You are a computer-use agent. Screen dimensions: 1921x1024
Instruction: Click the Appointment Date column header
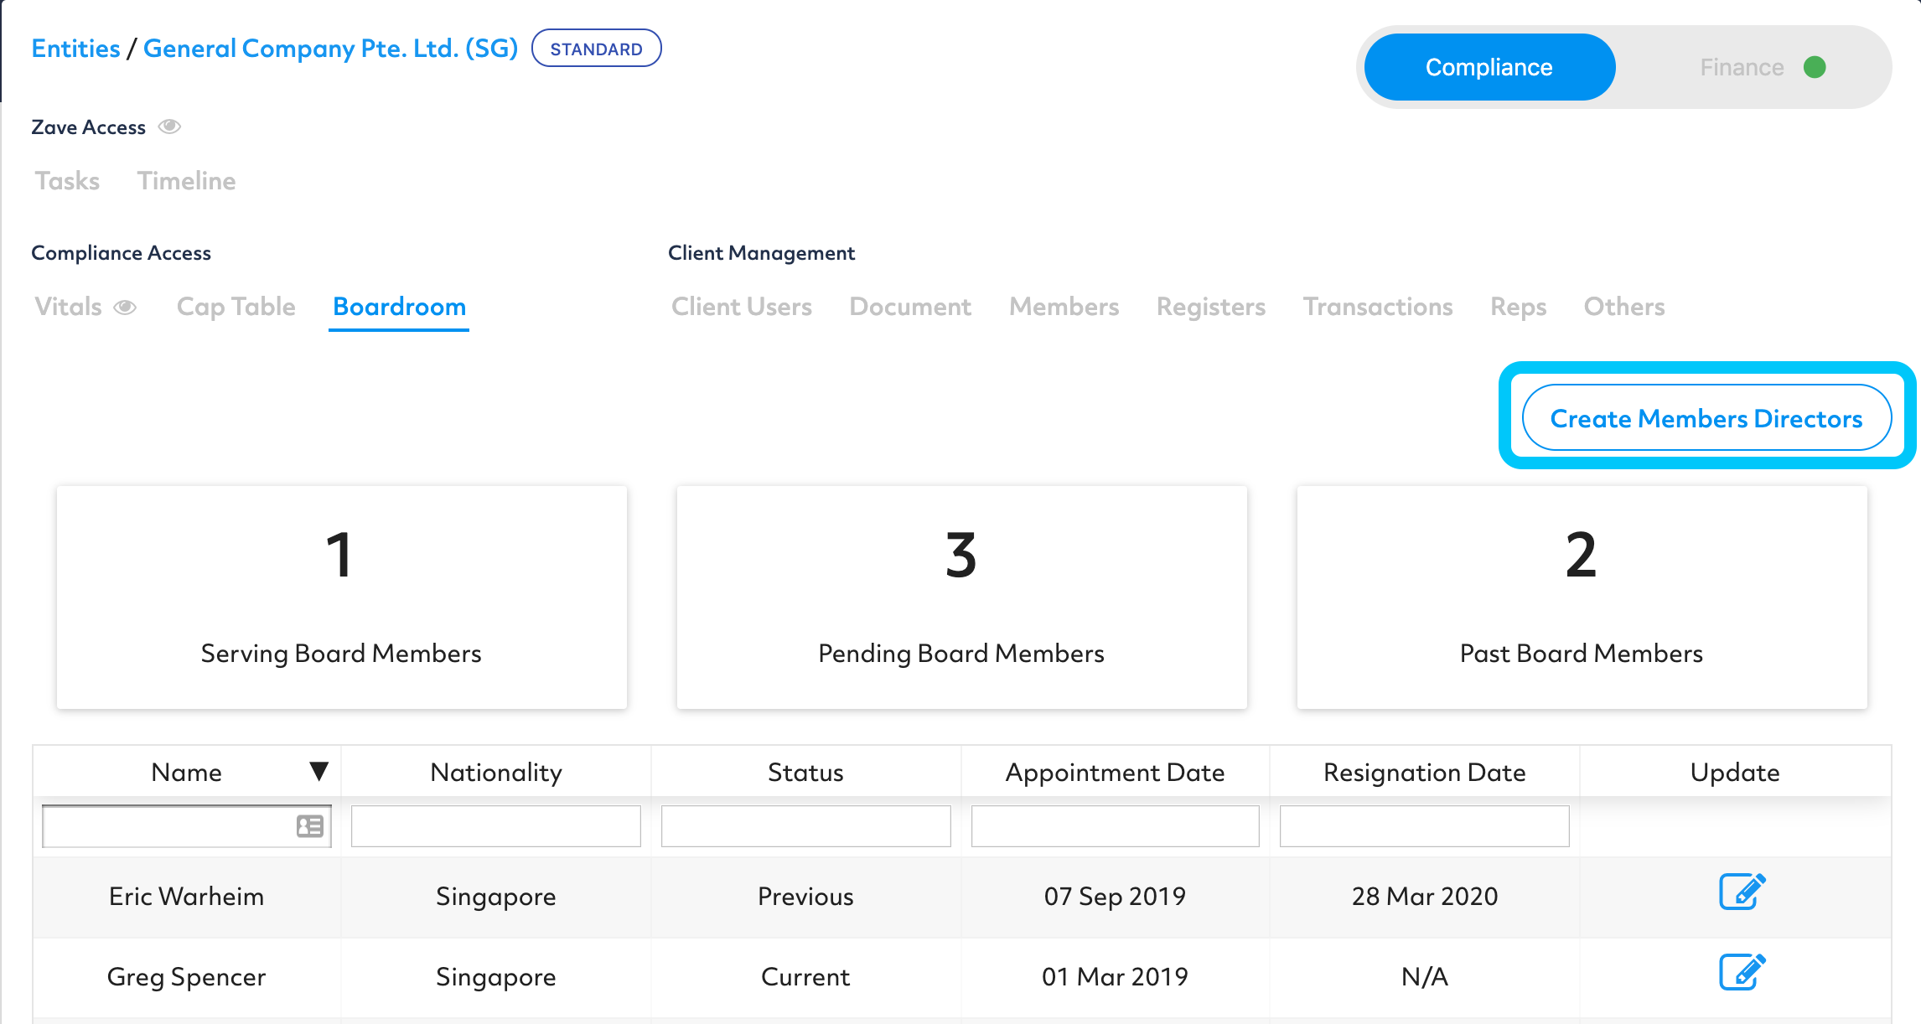[1115, 772]
